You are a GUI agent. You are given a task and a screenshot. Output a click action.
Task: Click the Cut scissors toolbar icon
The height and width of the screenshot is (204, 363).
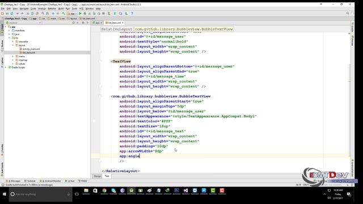(28, 14)
